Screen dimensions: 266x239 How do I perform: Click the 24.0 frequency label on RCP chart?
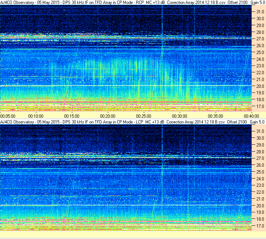click(260, 59)
